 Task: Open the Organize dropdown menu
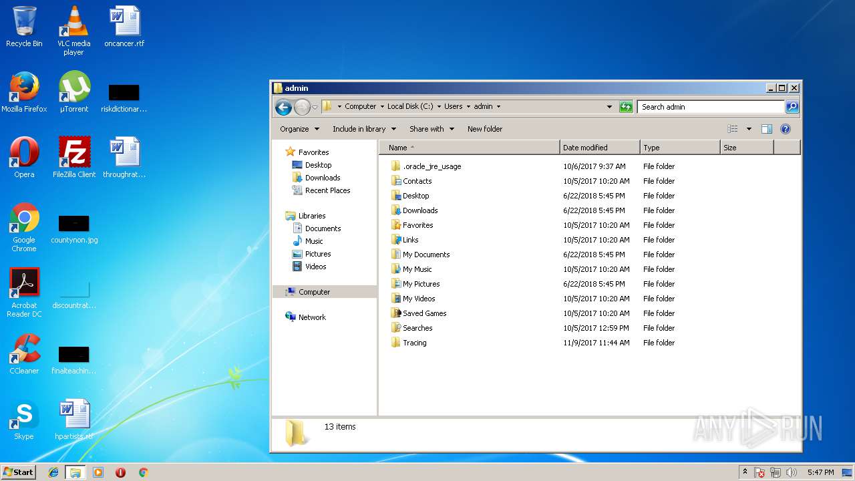coord(299,129)
